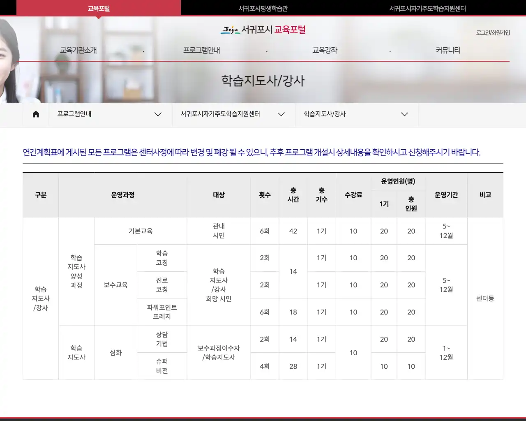Click the home icon in the breadcrumb bar
This screenshot has width=526, height=421.
tap(36, 114)
